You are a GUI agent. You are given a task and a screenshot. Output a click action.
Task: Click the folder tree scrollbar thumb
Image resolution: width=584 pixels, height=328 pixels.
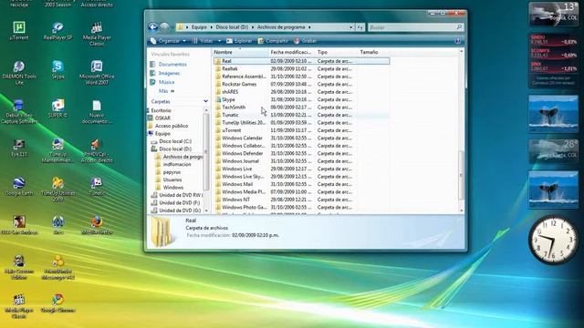206,152
